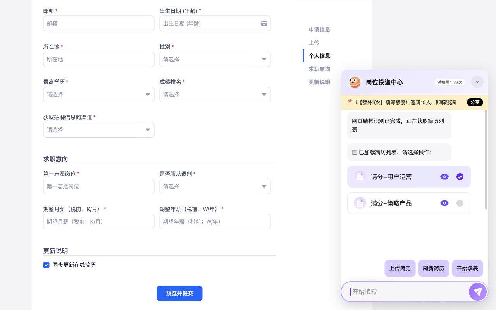496x310 pixels.
Task: Click the 分享 button in the banner
Action: [x=475, y=102]
